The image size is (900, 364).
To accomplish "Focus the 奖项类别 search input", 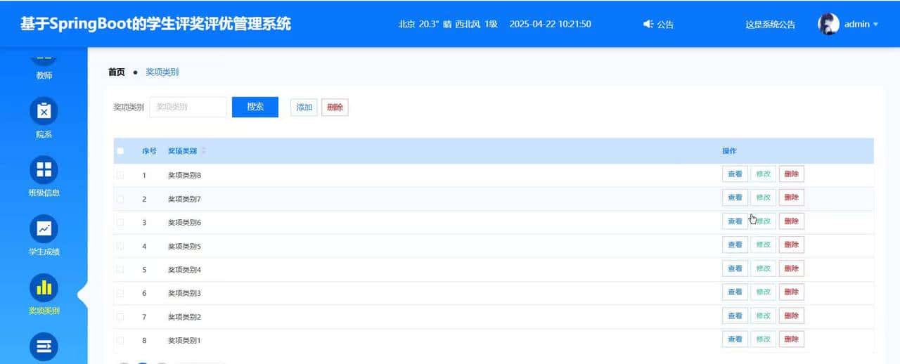I will [188, 107].
